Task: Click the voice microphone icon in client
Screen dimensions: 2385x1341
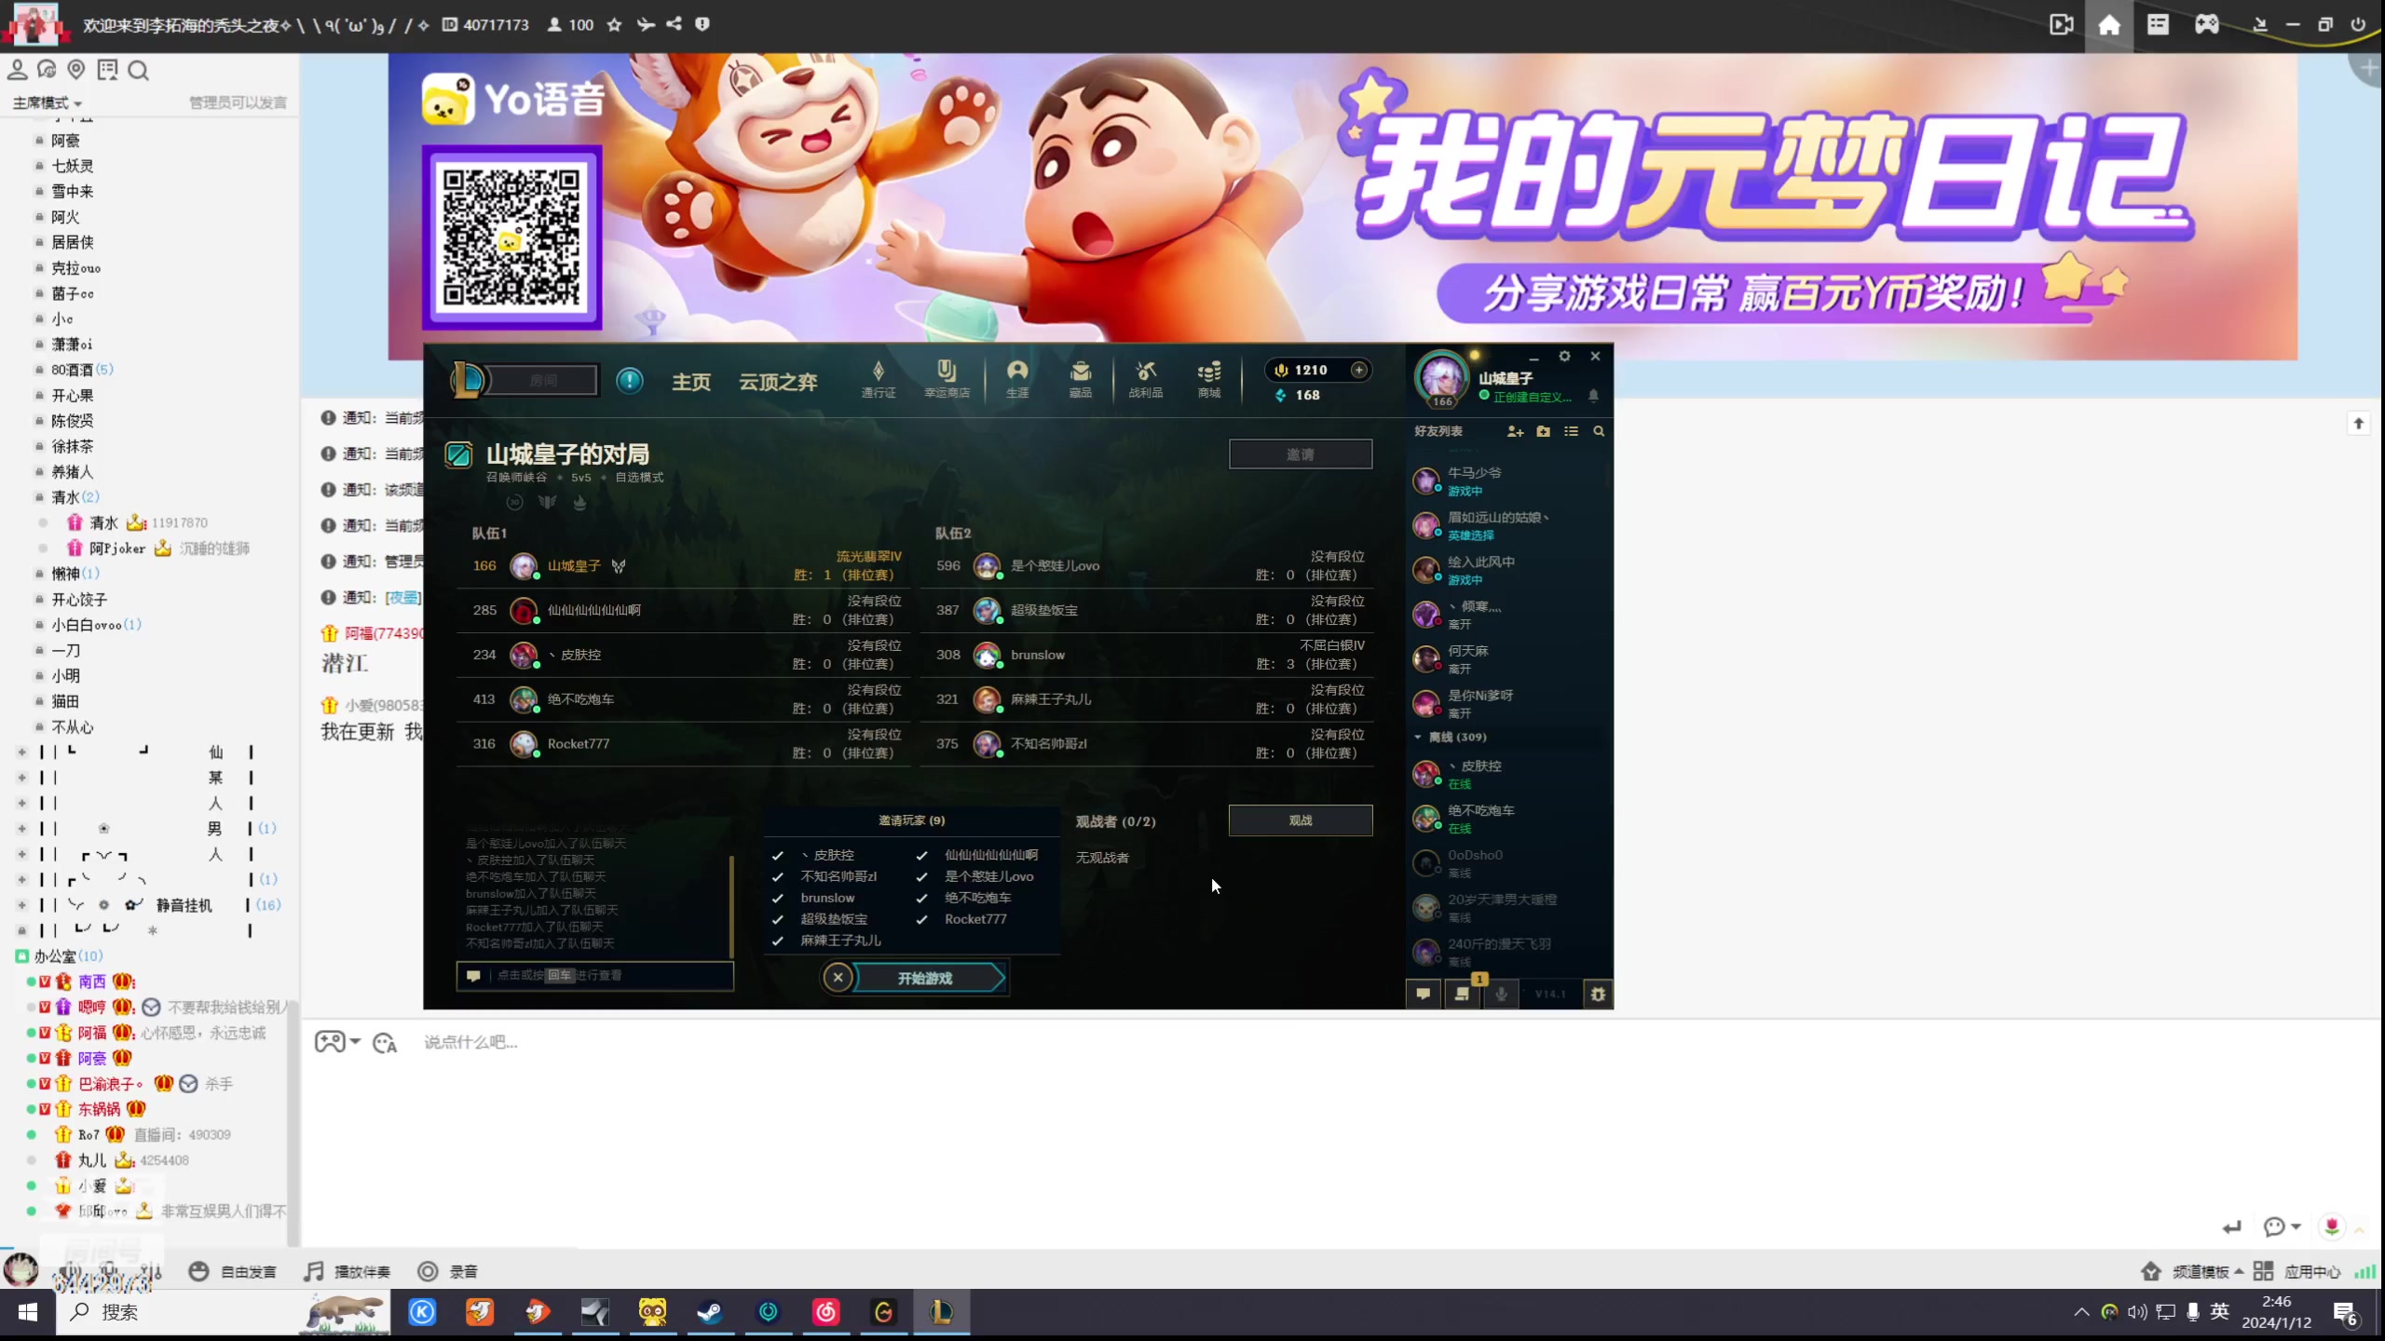Action: point(1501,994)
